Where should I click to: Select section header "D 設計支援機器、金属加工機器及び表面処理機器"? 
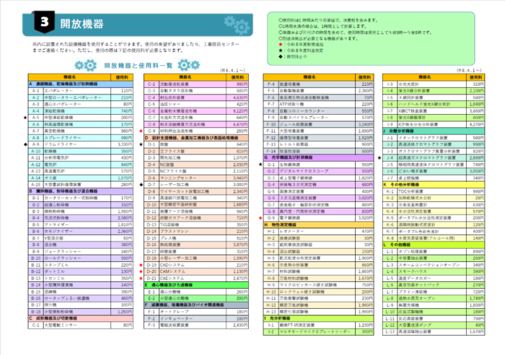coord(196,138)
